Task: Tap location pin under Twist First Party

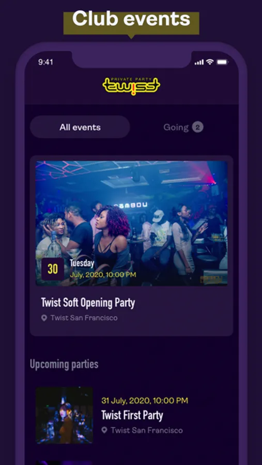Action: point(104,430)
